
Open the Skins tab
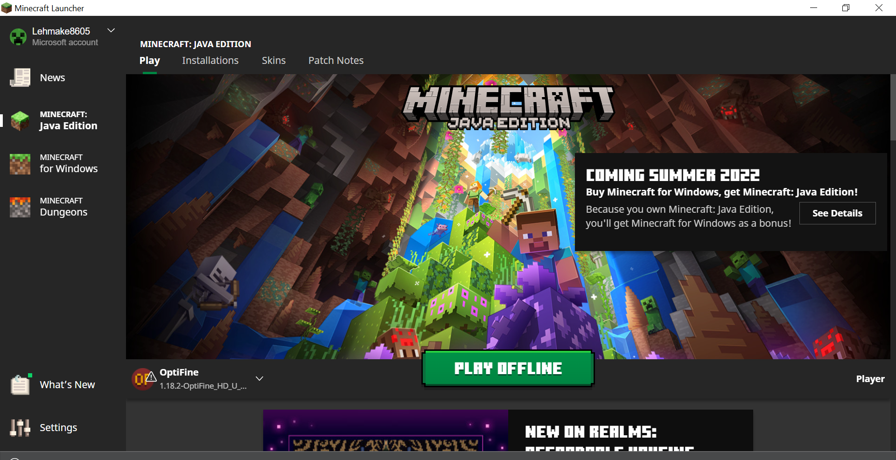click(x=273, y=61)
